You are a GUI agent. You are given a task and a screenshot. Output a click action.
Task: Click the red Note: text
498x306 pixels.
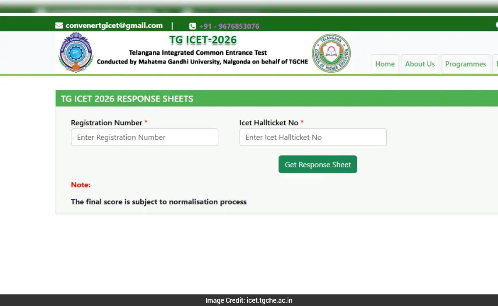coord(81,185)
